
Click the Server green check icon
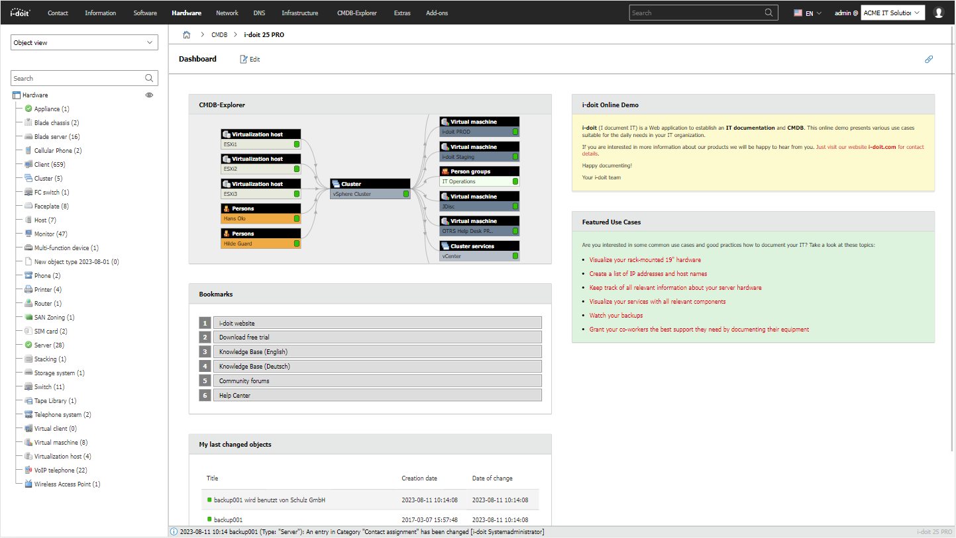pyautogui.click(x=28, y=345)
